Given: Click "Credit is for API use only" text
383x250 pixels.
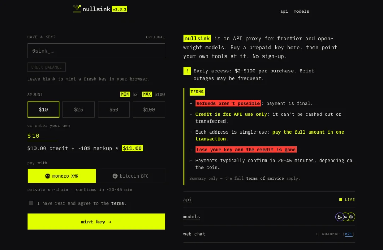Looking at the screenshot, I should pyautogui.click(x=231, y=114).
